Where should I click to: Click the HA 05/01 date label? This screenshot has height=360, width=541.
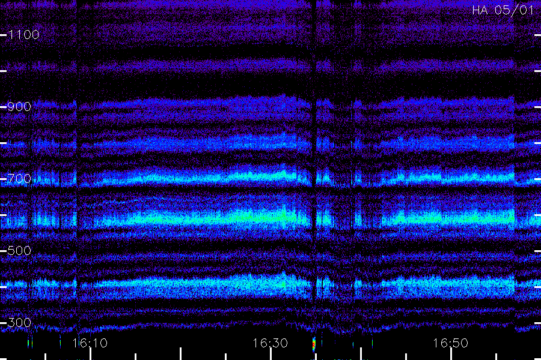click(503, 10)
